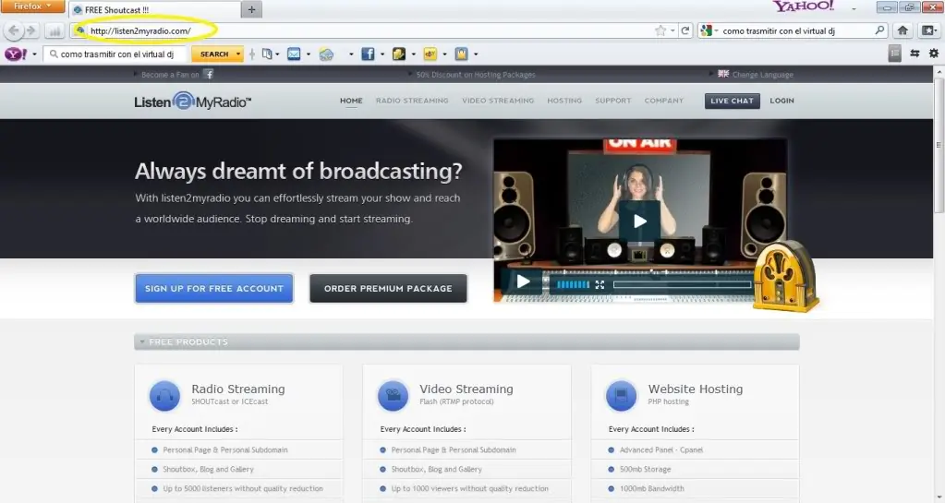Open the HOSTING menu item
Viewport: 945px width, 503px height.
(x=564, y=101)
